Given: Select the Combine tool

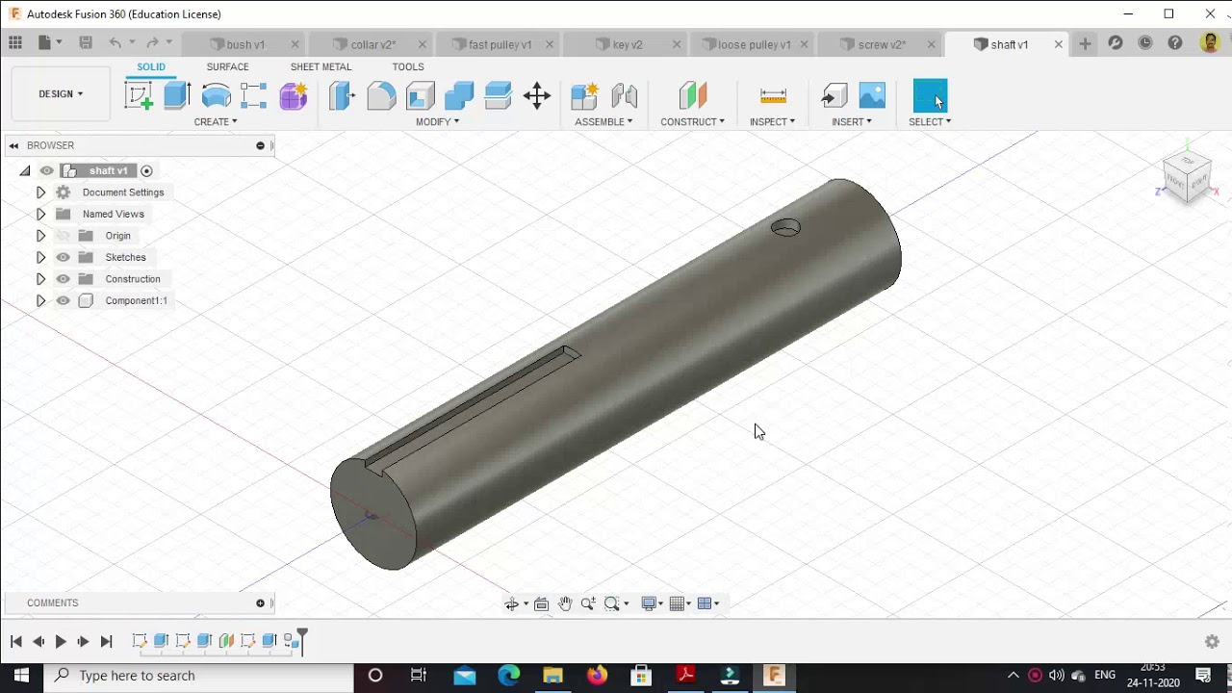Looking at the screenshot, I should click(459, 95).
